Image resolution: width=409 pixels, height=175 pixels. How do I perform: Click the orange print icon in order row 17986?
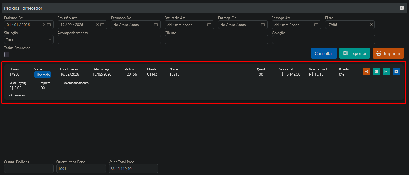366,71
